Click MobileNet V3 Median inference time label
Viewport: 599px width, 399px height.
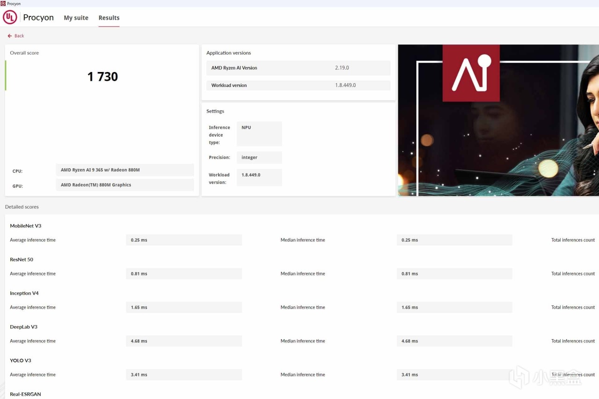coord(303,240)
